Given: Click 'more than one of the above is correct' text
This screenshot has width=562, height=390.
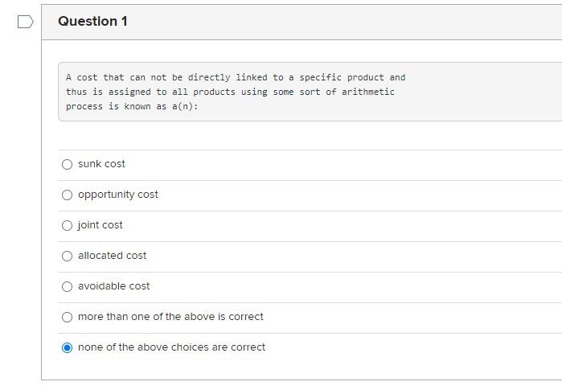Looking at the screenshot, I should click(170, 317).
